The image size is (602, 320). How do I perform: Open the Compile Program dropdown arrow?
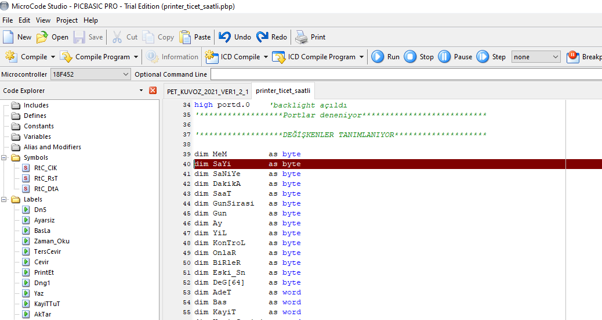point(136,57)
